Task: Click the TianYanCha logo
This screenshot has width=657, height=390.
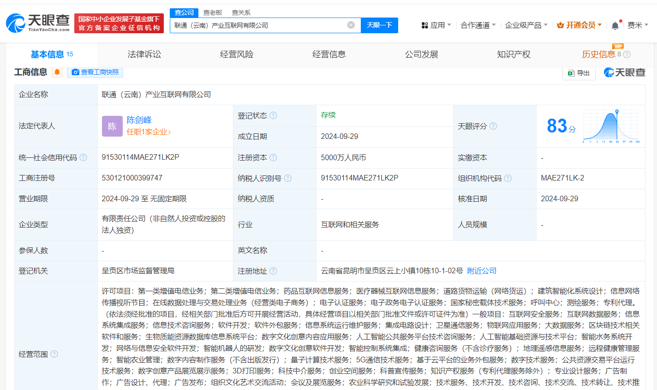Action: [x=38, y=23]
